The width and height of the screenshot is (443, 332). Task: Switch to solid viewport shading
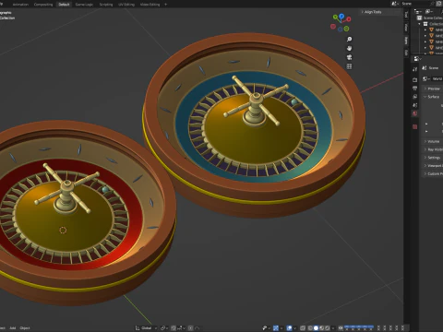coord(316,328)
